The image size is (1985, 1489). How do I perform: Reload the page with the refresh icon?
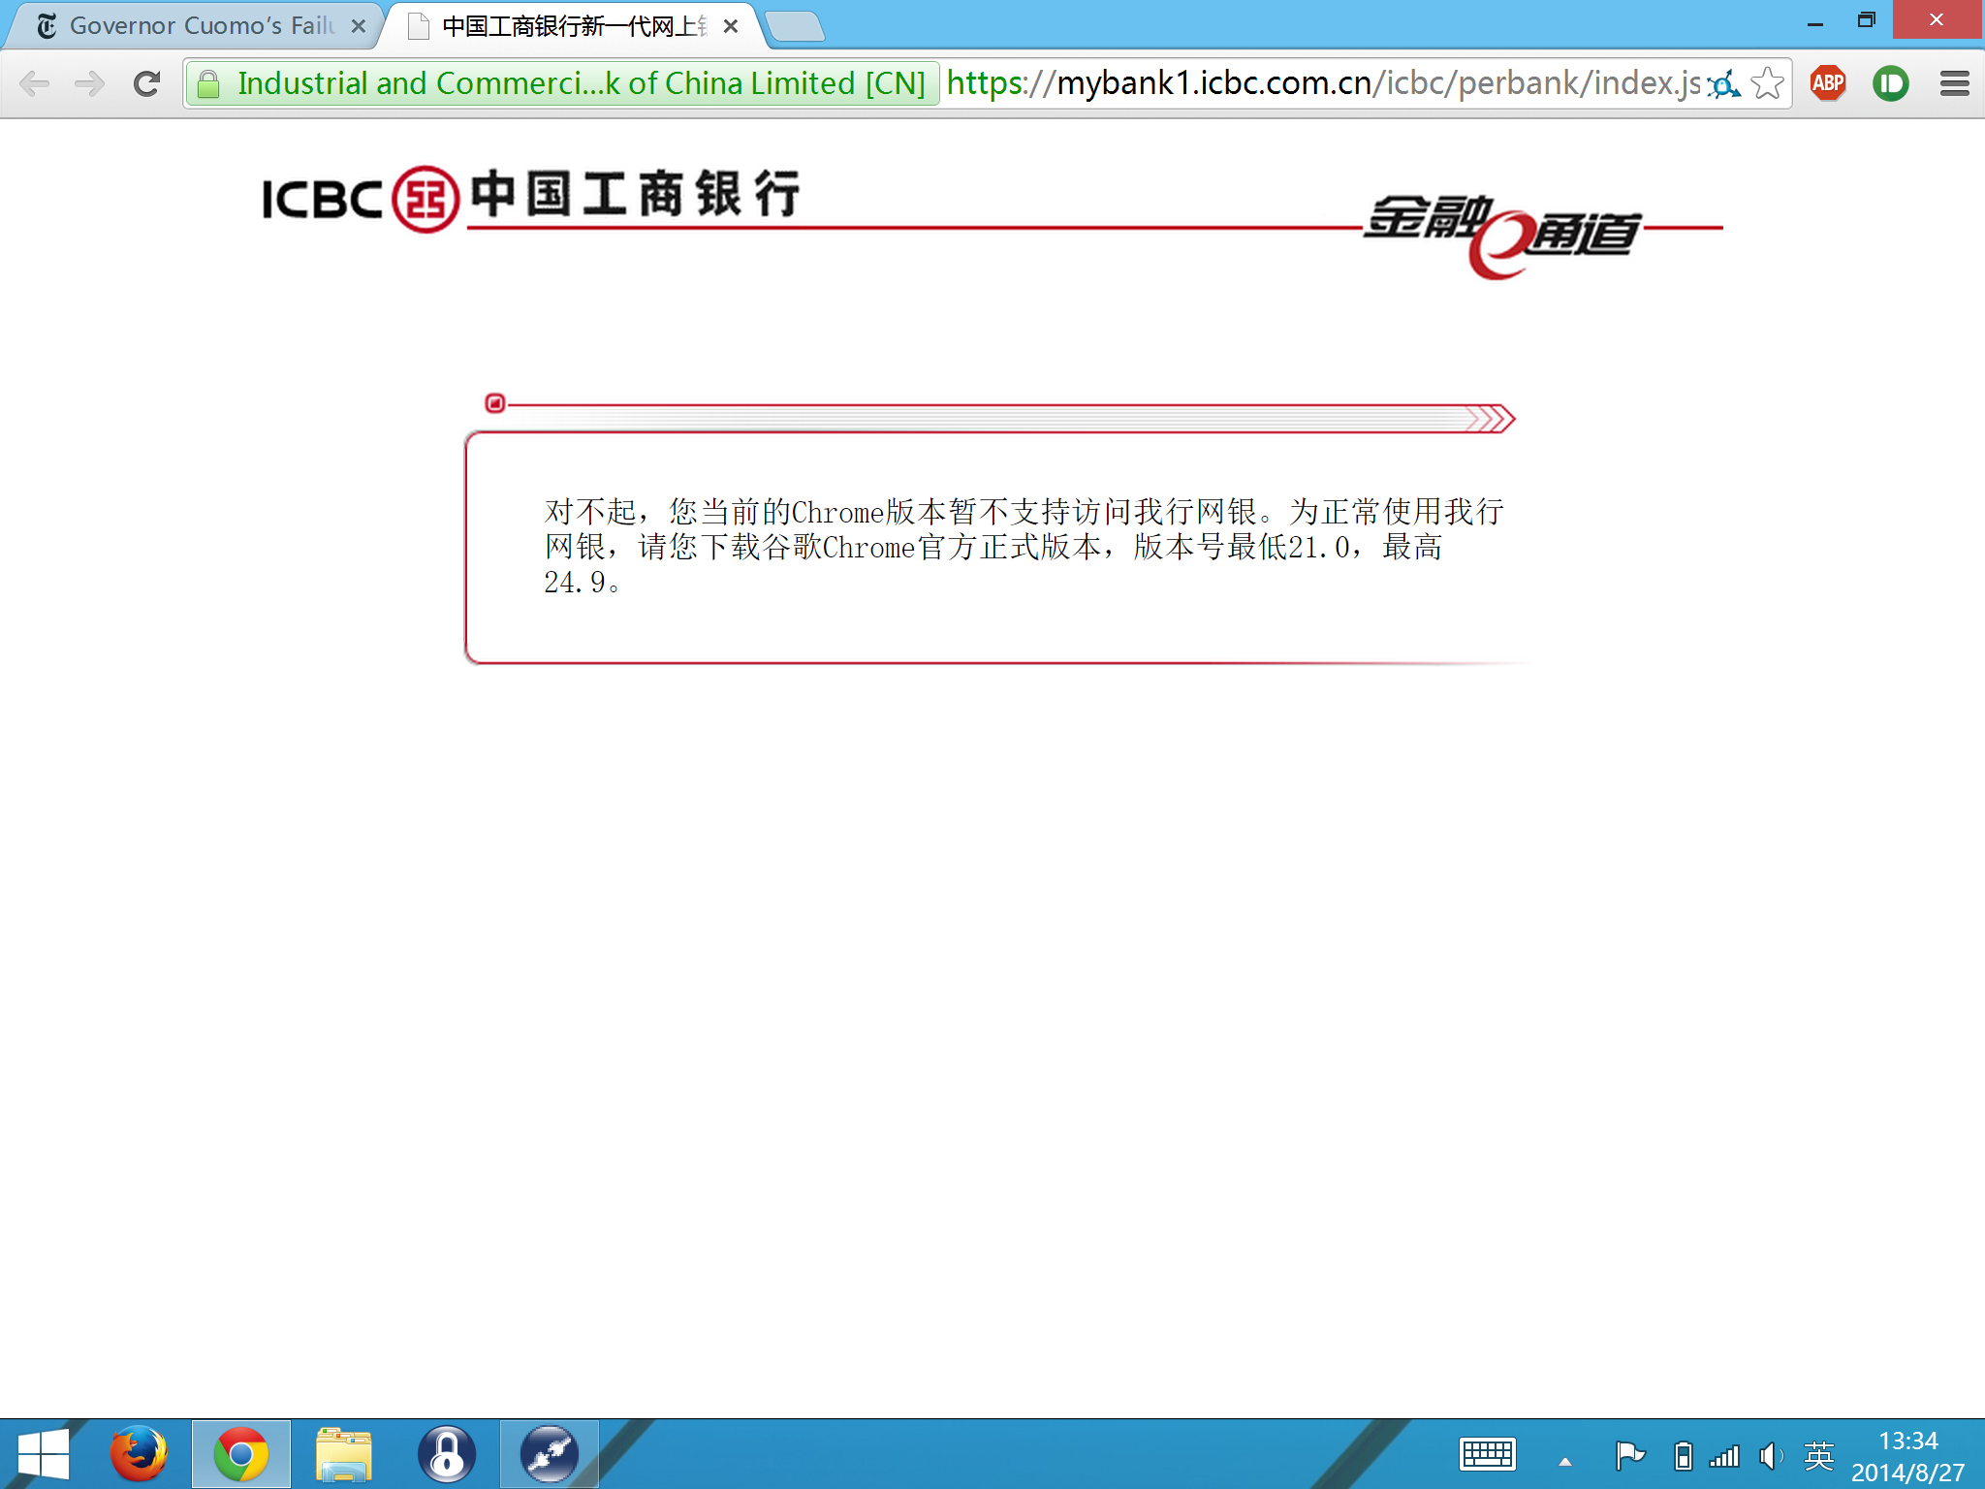146,84
